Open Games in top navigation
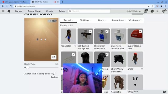168x94 pixels. [19, 11]
